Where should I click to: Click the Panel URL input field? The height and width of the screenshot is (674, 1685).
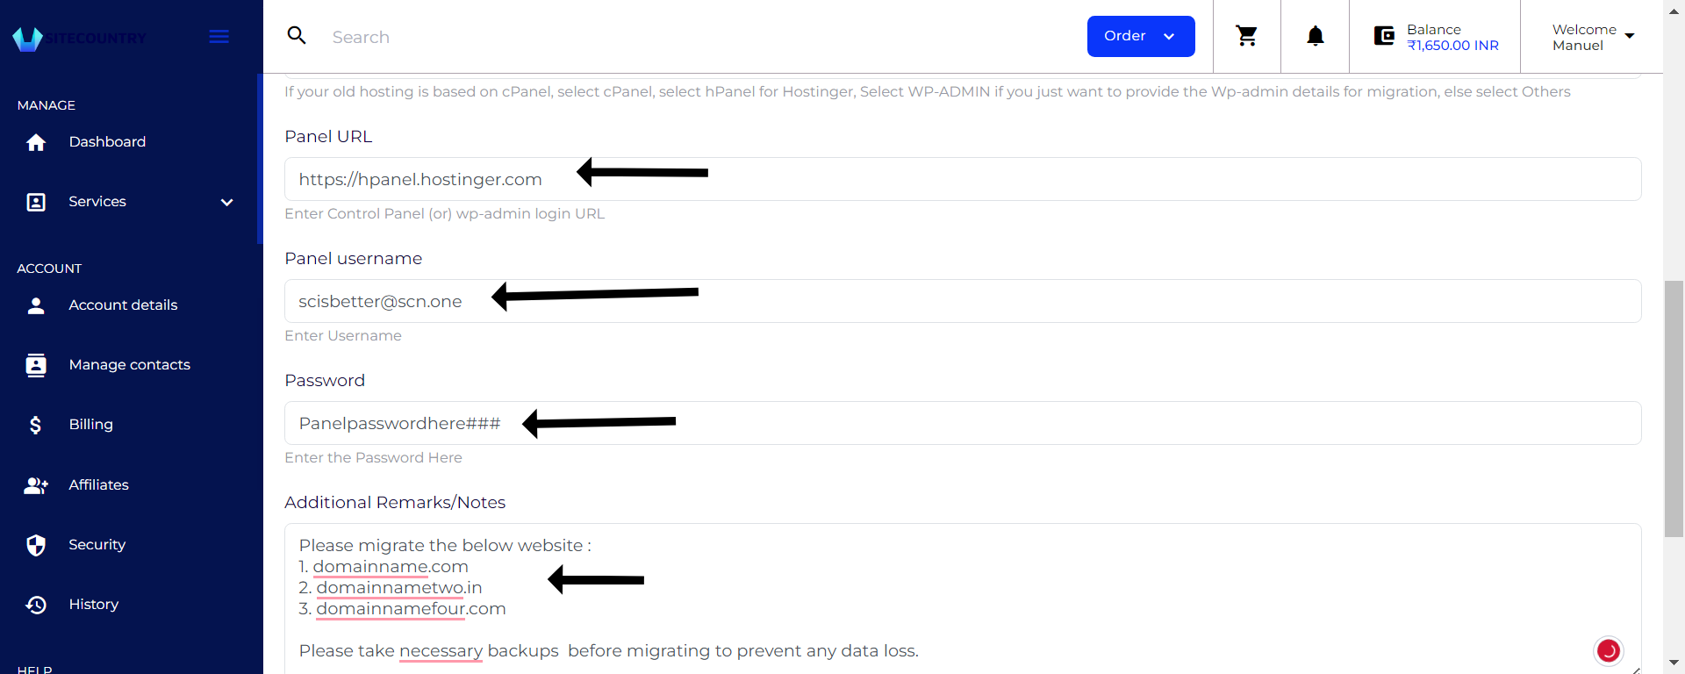[x=963, y=179]
